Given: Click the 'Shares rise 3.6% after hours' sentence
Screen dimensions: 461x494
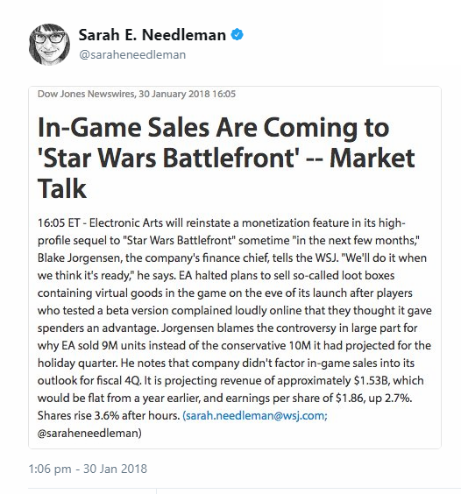Looking at the screenshot, I should coord(109,415).
